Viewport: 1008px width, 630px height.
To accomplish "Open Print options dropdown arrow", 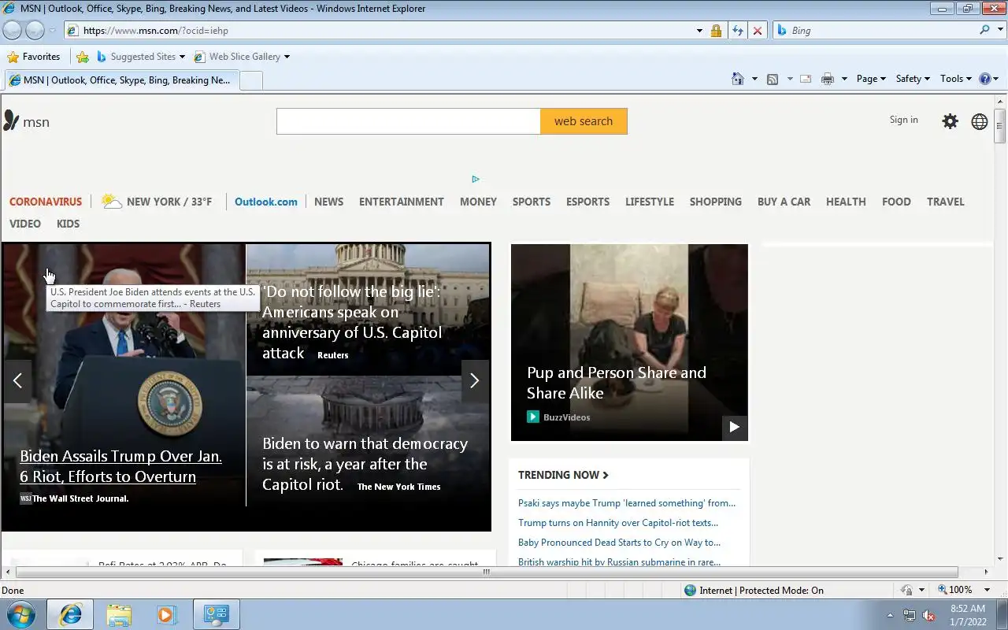I will click(x=844, y=79).
